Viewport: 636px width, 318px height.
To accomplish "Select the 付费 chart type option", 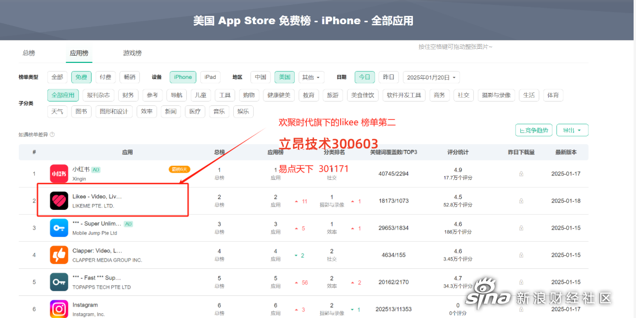I will coord(106,77).
